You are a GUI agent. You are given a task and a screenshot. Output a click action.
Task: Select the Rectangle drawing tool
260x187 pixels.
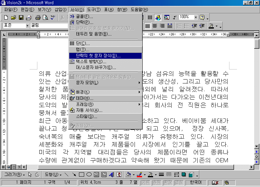coord(82,175)
